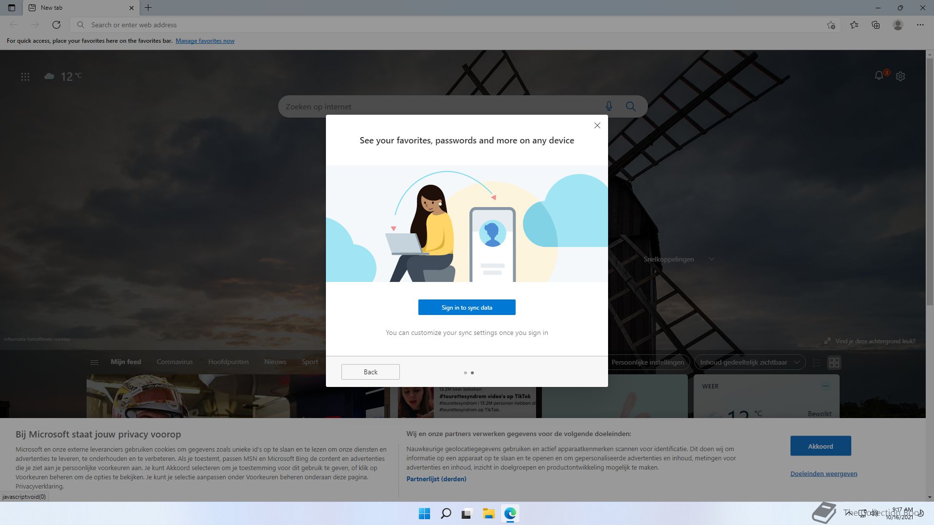The height and width of the screenshot is (525, 934).
Task: Switch feed to list view icon
Action: click(817, 363)
